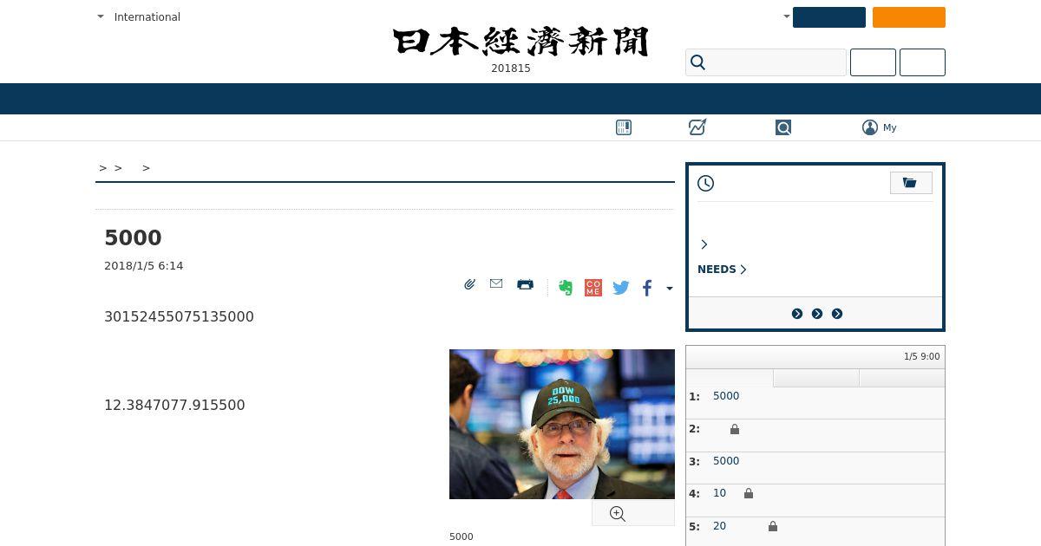Click the second outlined button right of the search box
Image resolution: width=1041 pixels, height=546 pixels.
(x=922, y=62)
